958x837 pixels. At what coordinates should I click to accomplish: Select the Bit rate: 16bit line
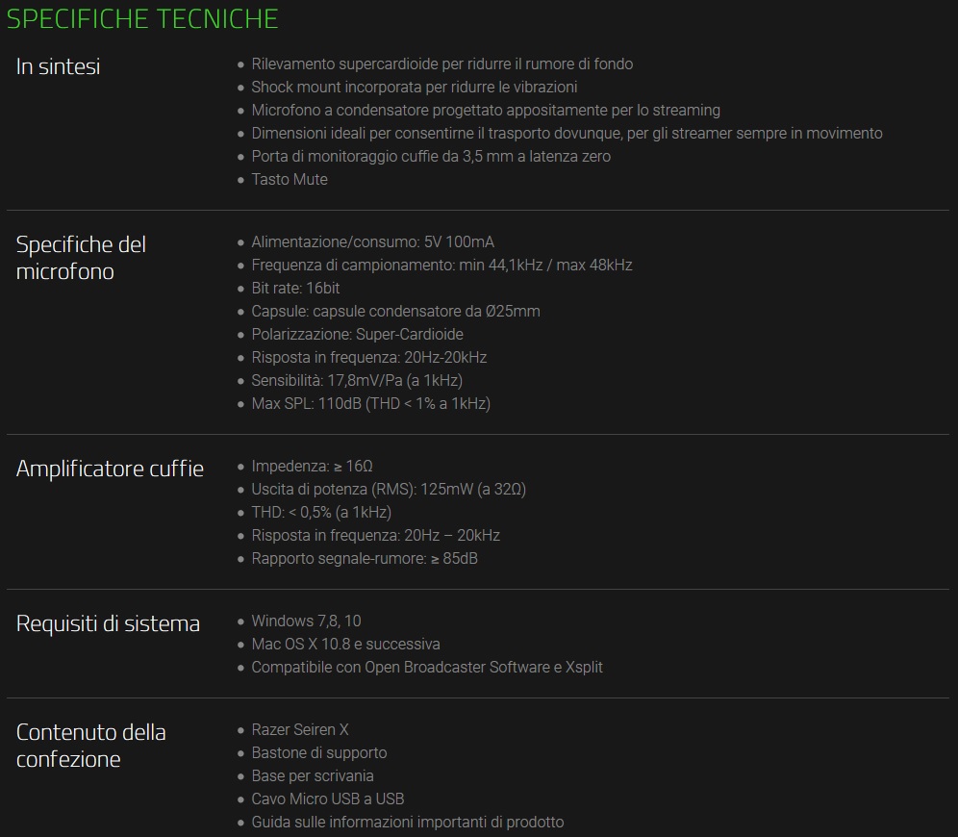click(x=295, y=289)
